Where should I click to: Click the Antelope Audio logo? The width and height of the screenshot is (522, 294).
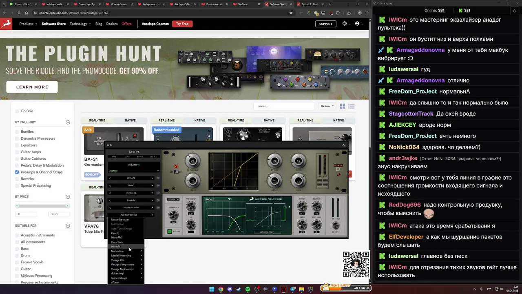pyautogui.click(x=7, y=24)
